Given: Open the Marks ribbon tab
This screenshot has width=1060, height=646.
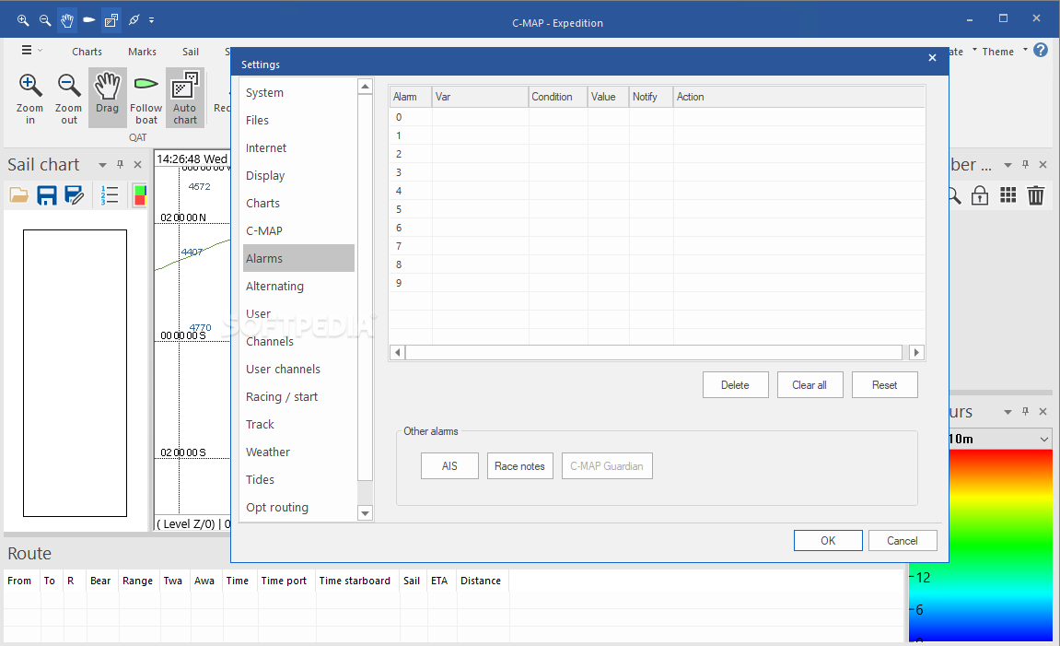Looking at the screenshot, I should pyautogui.click(x=142, y=52).
